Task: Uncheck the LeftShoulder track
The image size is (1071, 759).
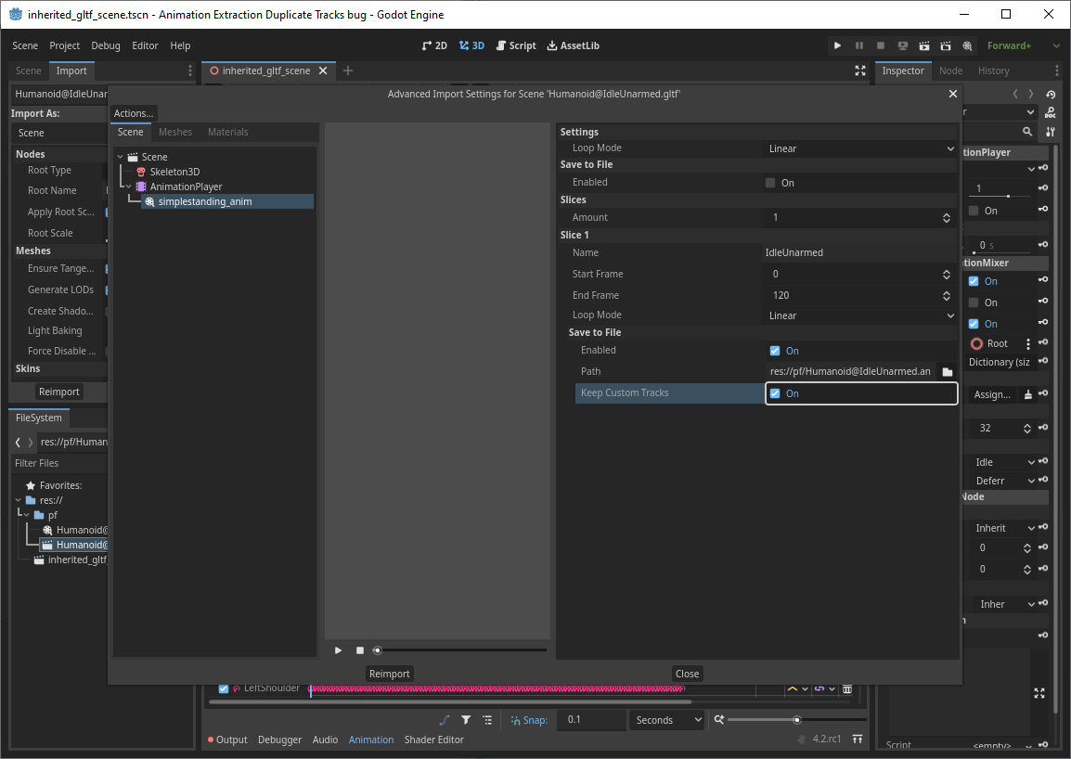Action: pos(223,688)
